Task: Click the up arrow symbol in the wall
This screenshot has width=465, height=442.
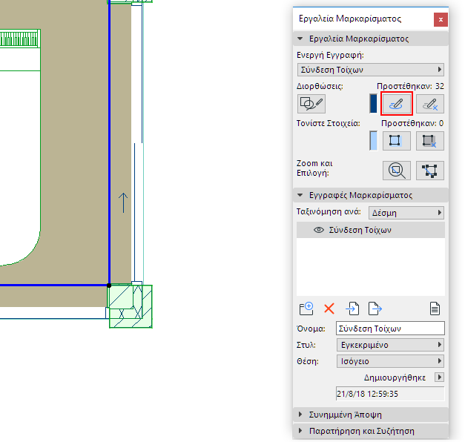Action: 123,203
